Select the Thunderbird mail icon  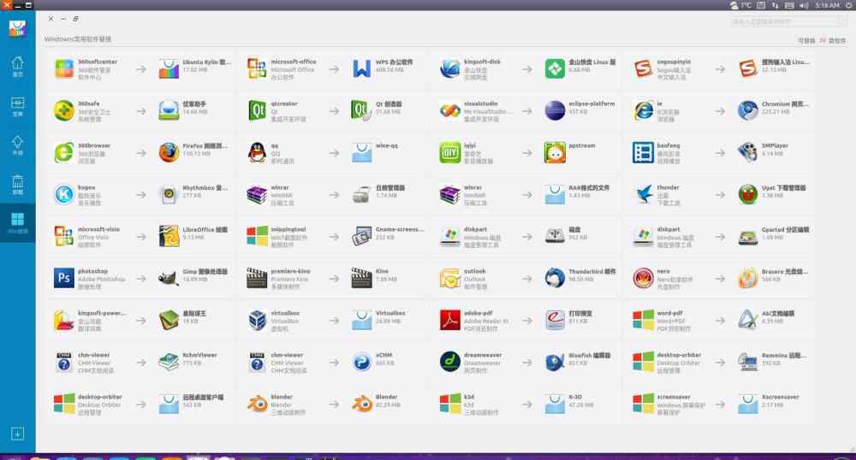(x=555, y=279)
